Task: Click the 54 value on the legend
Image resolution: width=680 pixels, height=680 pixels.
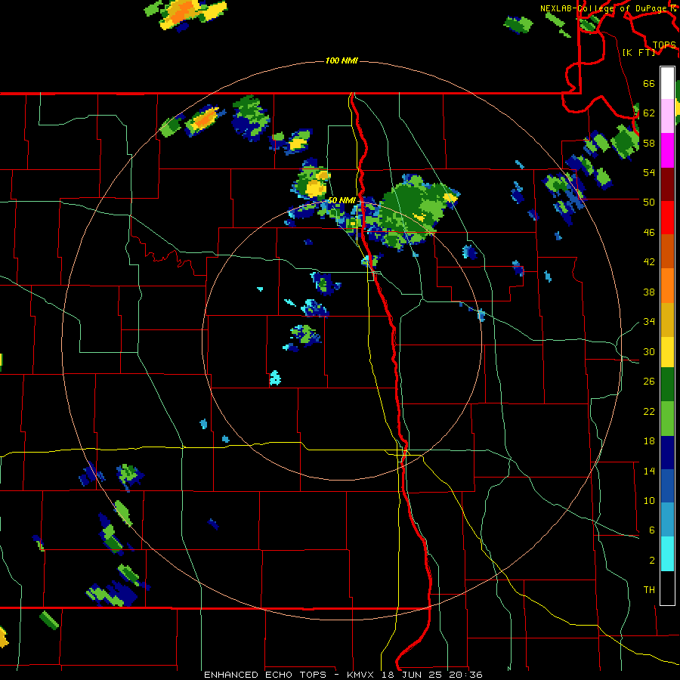Action: click(649, 172)
